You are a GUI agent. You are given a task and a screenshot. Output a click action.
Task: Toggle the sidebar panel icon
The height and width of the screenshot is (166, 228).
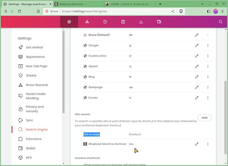(x=209, y=11)
